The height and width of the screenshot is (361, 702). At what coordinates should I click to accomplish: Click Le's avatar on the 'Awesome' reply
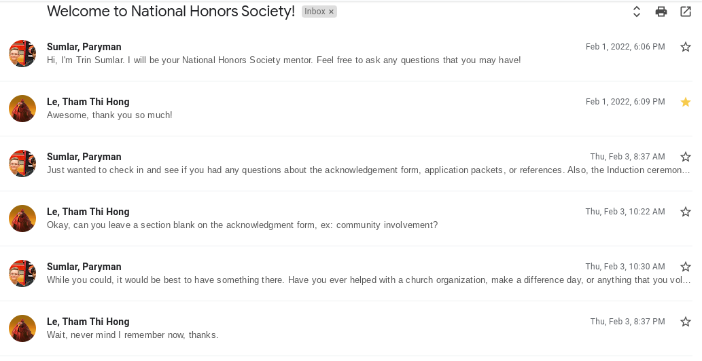(22, 109)
